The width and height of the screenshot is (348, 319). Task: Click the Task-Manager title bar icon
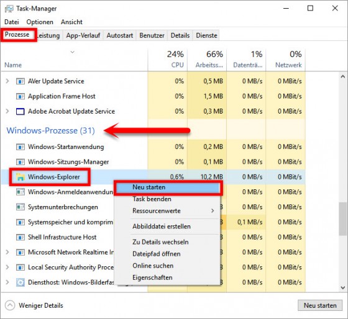click(x=9, y=9)
